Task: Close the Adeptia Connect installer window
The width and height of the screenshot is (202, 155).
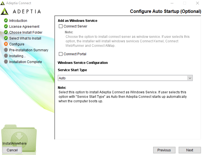Action: coord(197,3)
